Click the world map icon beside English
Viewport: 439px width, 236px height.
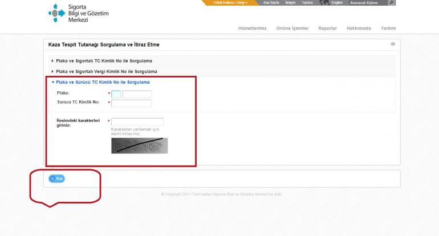(x=324, y=2)
